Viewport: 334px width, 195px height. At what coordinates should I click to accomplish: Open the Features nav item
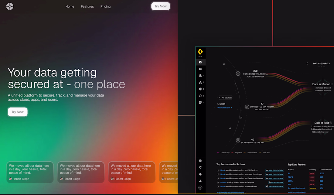tap(87, 6)
